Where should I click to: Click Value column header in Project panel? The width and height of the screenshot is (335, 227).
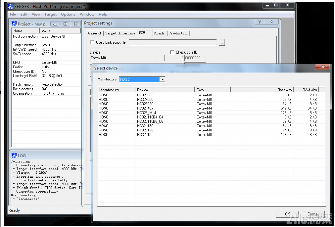(x=60, y=31)
